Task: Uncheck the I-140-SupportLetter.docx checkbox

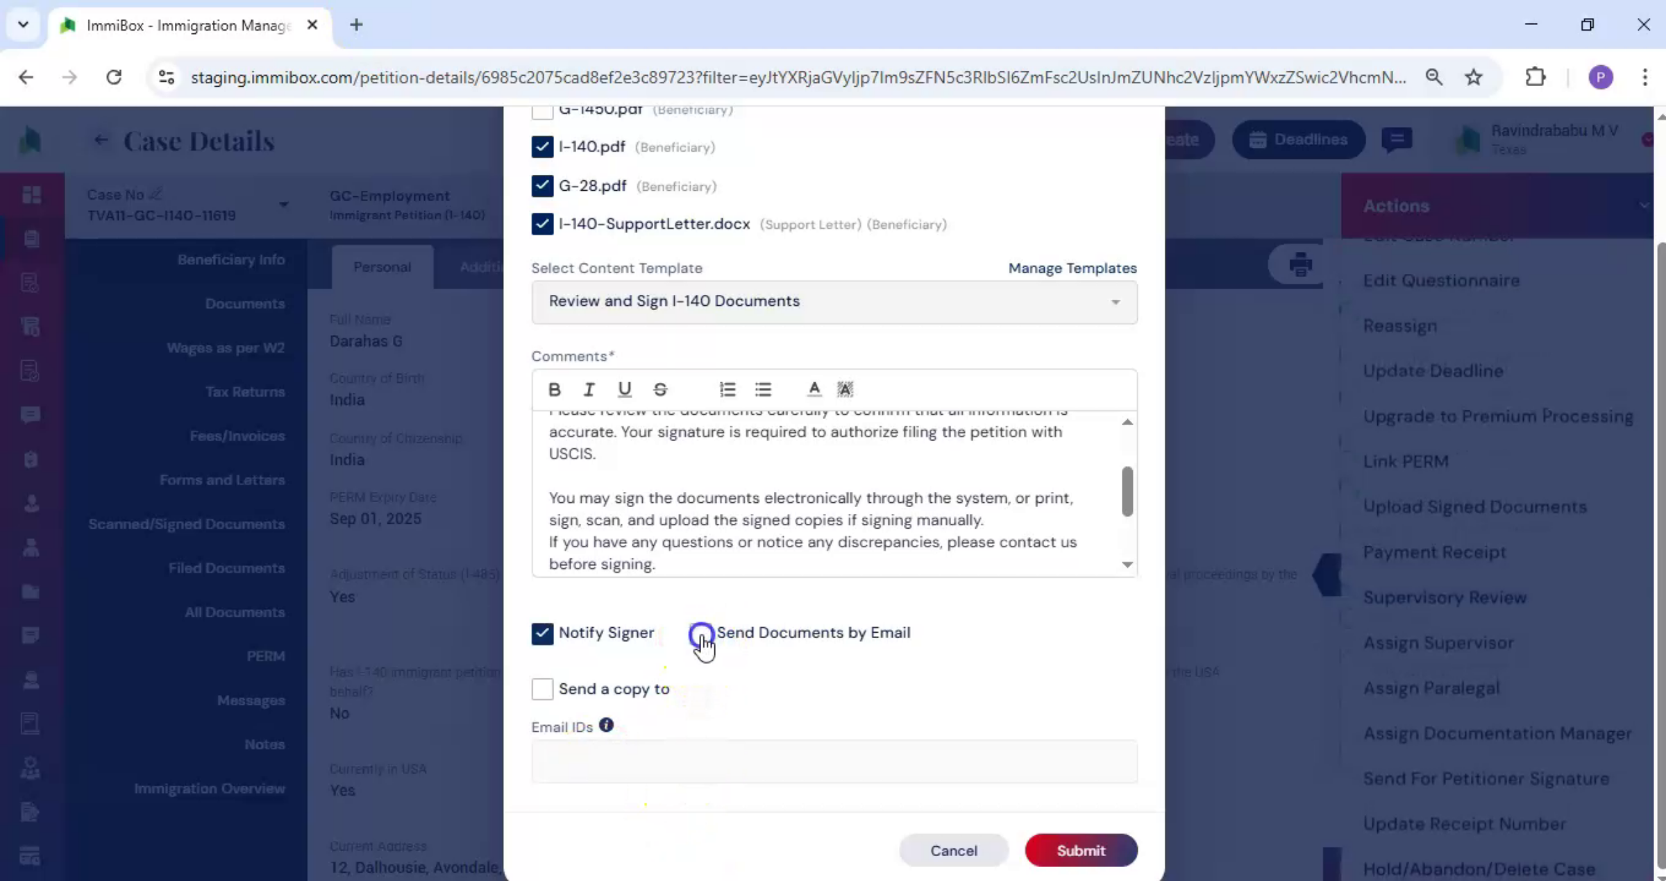Action: tap(542, 223)
